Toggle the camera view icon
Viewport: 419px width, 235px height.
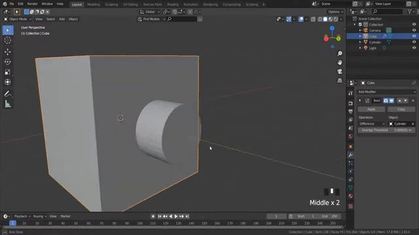pos(340,71)
